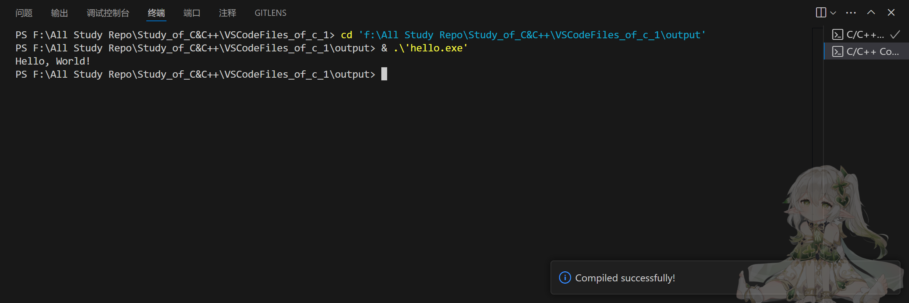Switch to the GITLENS tab
Screen dimensions: 909x303
tap(270, 13)
